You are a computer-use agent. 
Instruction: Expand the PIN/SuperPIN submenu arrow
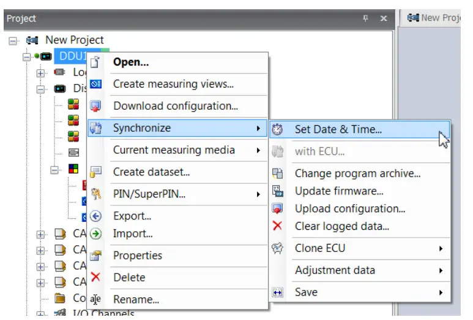(x=258, y=194)
